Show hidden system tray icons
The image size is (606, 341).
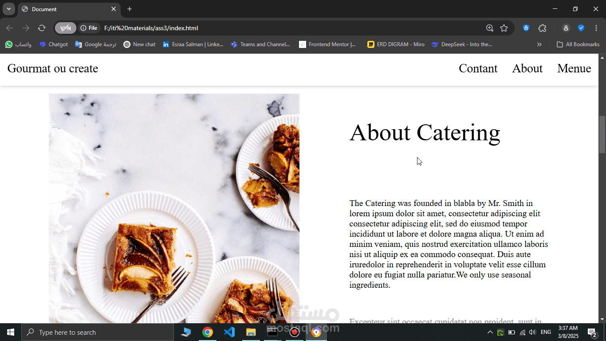coord(490,332)
